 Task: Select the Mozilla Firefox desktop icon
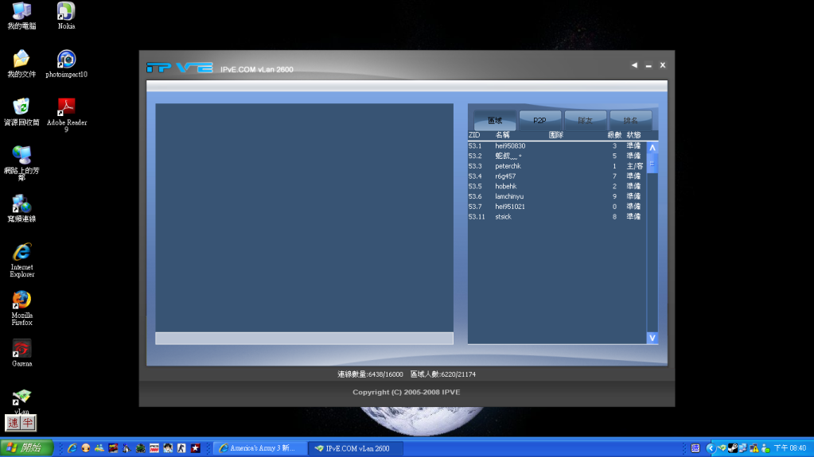coord(21,300)
